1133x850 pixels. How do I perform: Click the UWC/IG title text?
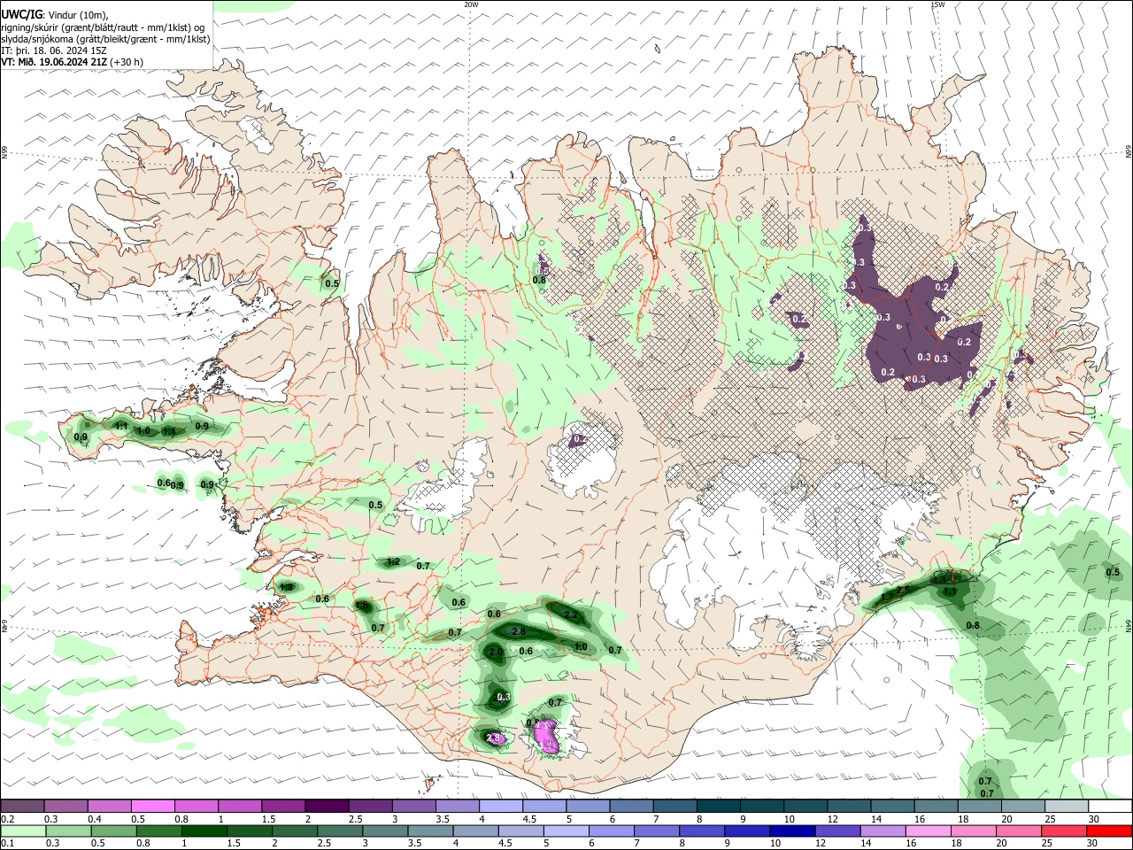(21, 15)
